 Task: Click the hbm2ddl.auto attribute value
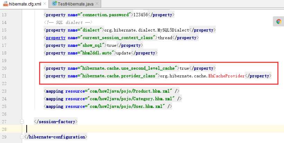[97, 53]
